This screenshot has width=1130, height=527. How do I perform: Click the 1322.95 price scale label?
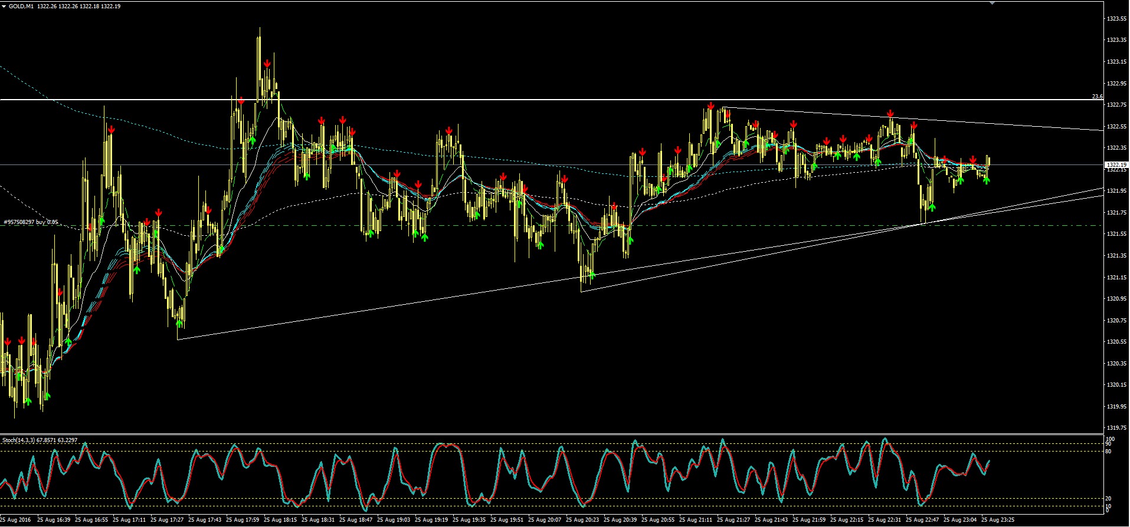click(x=1117, y=83)
